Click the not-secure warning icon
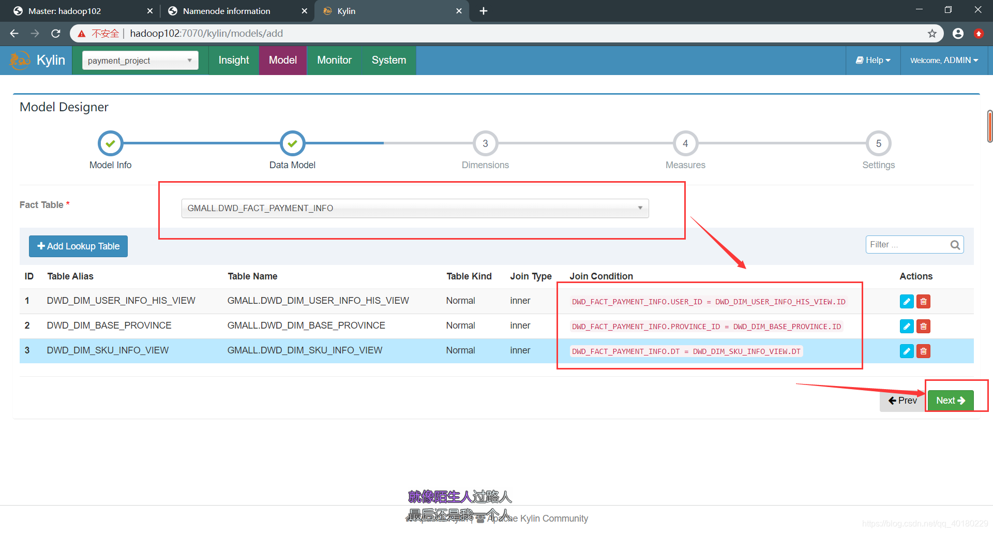993x533 pixels. point(82,34)
